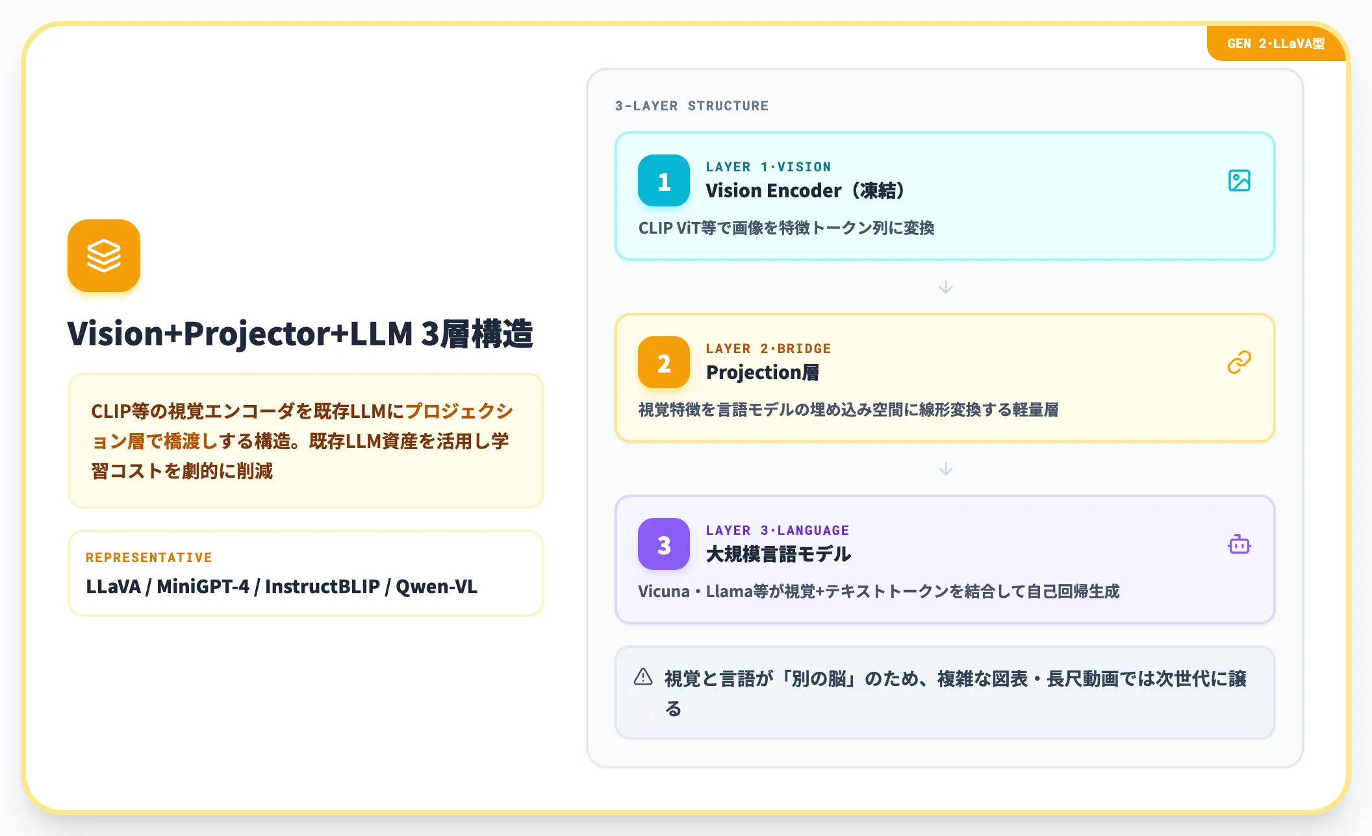
Task: Click the orange number 2 badge
Action: (664, 362)
